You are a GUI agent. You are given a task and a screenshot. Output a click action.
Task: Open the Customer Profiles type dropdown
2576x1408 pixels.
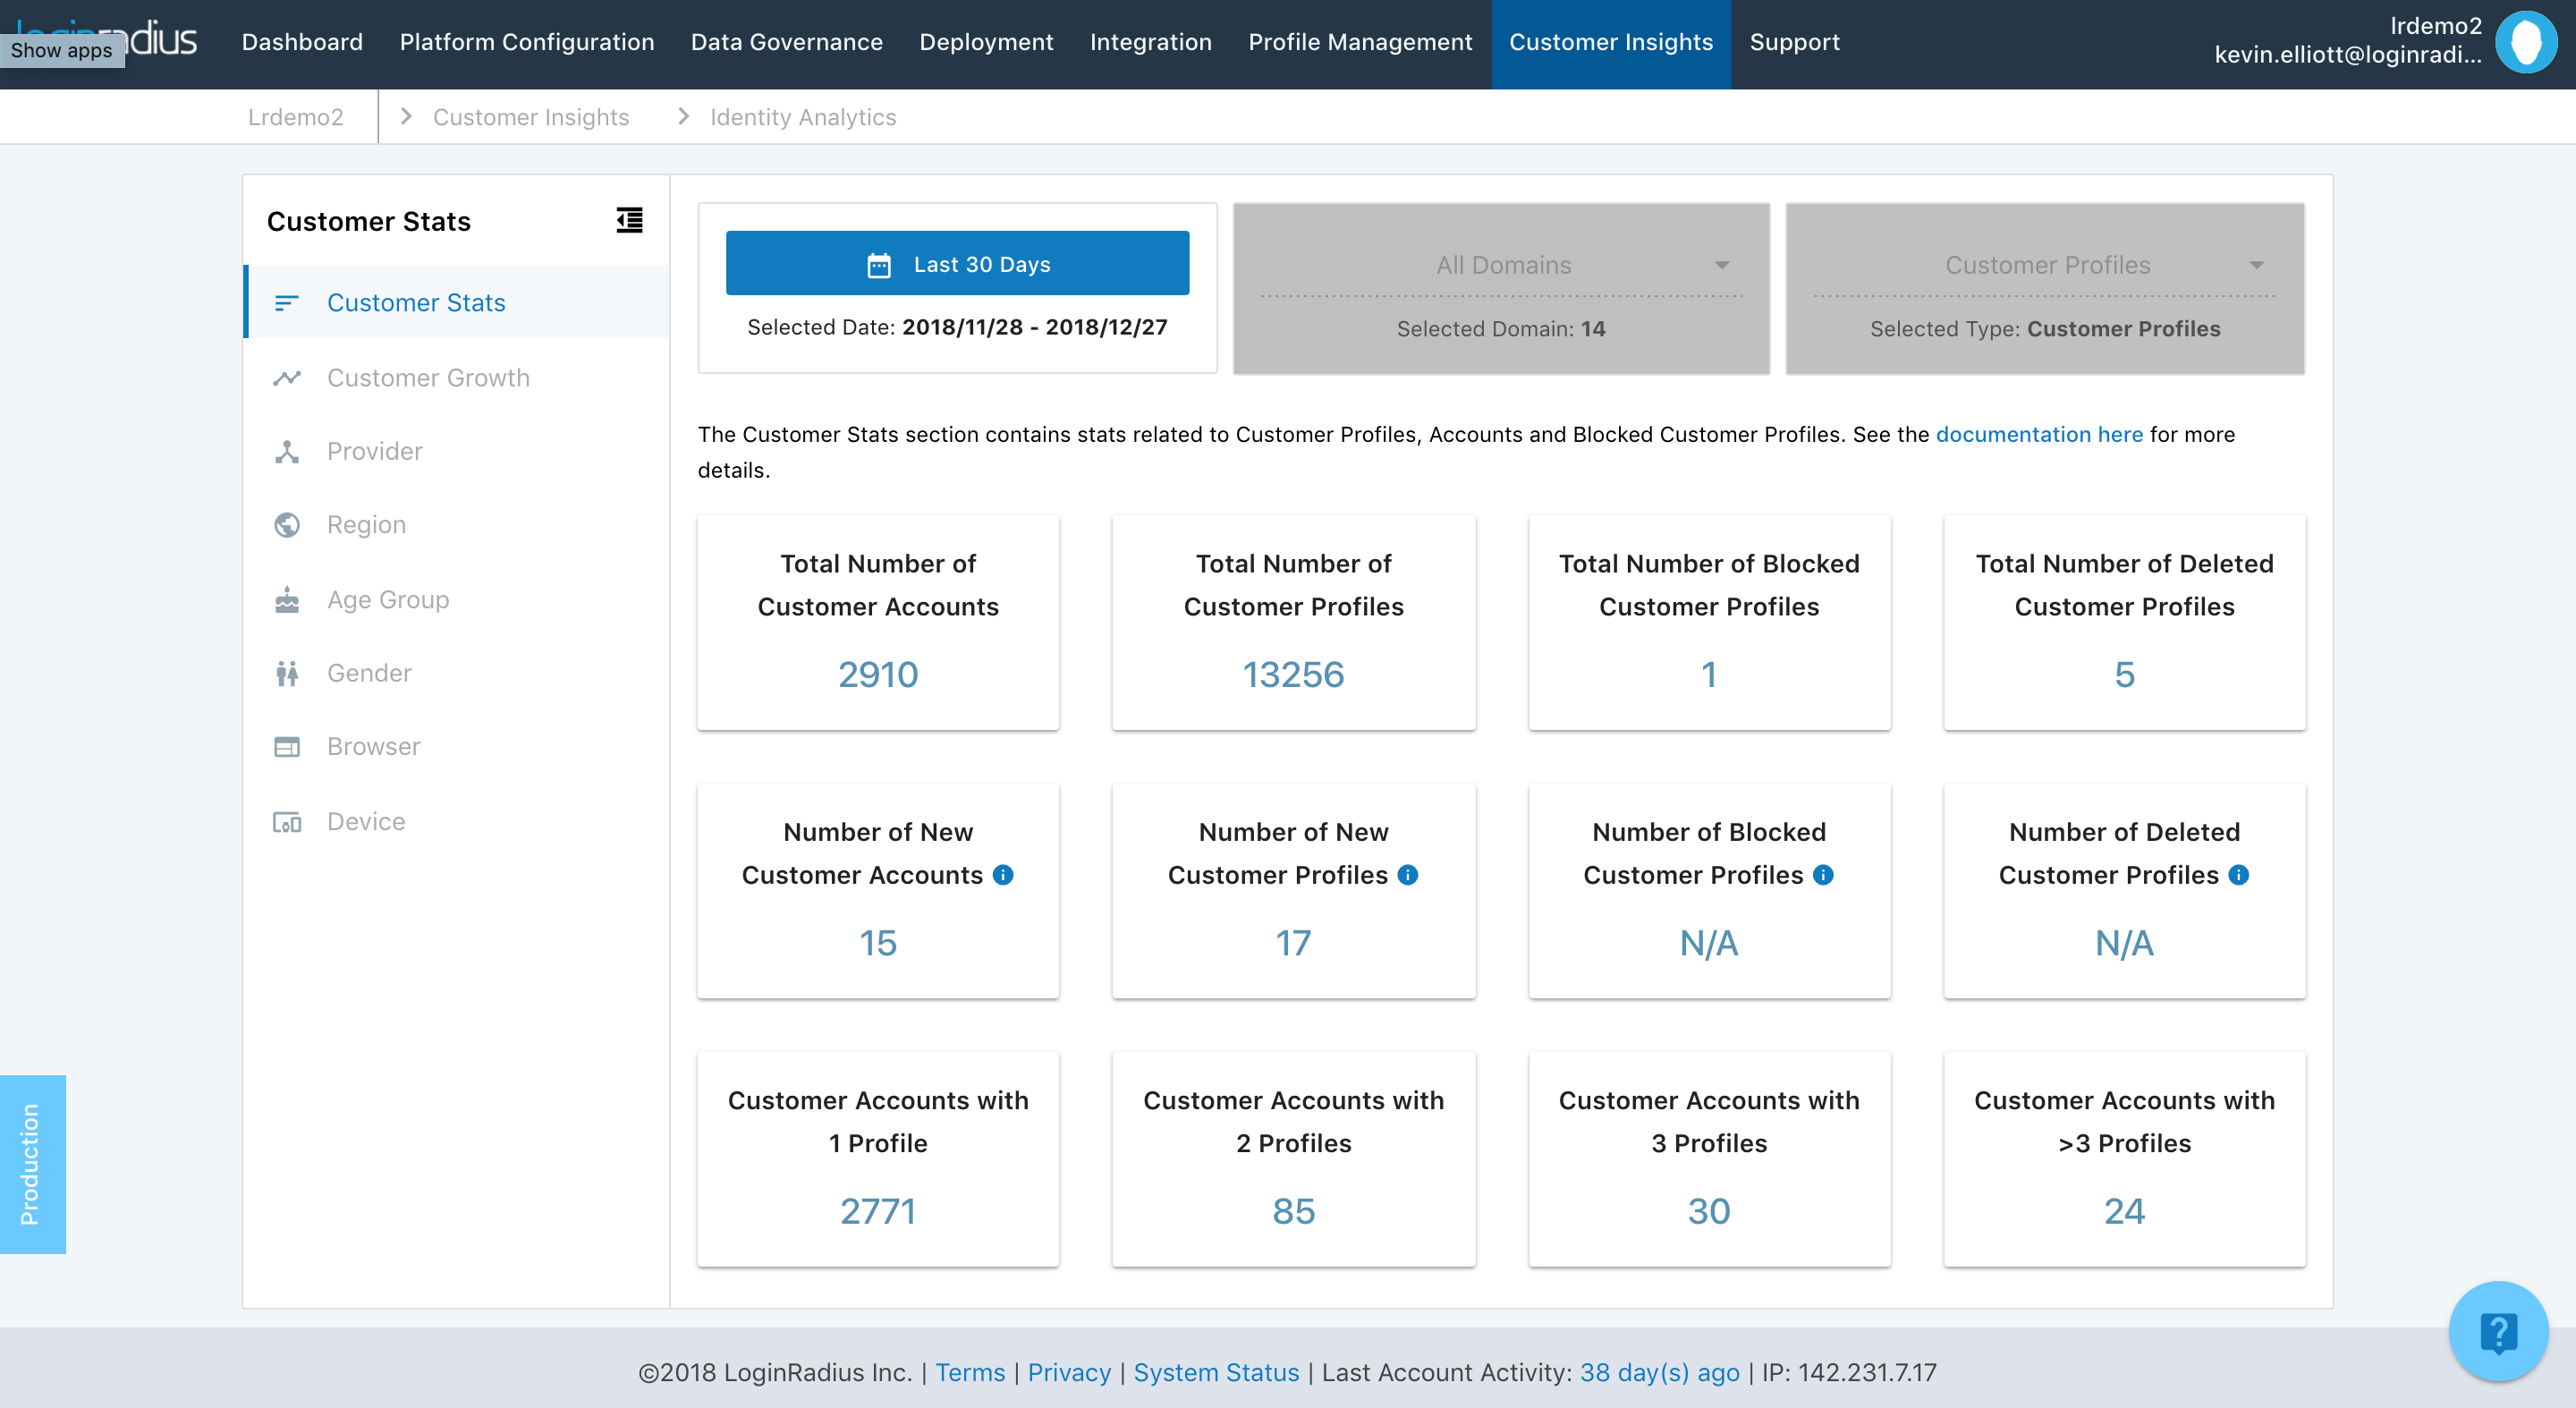point(2045,265)
